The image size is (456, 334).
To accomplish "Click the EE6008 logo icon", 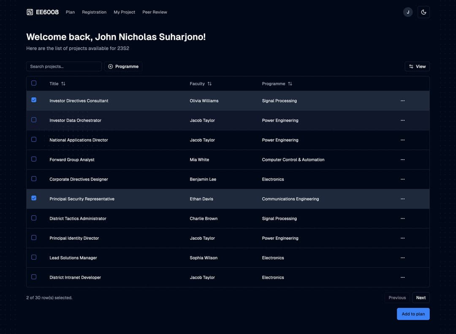I will click(30, 12).
